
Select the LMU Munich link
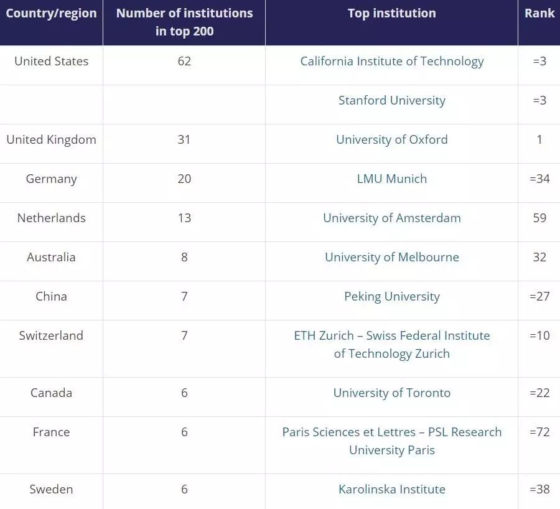point(391,179)
